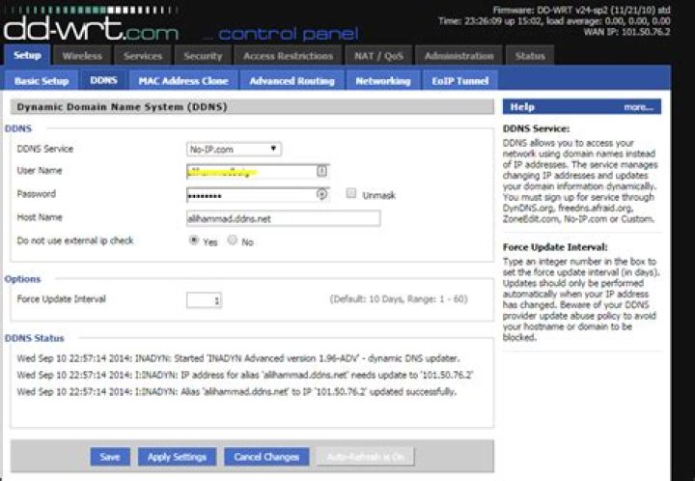Image resolution: width=695 pixels, height=481 pixels.
Task: Click the Force Update Interval stepper arrows
Action: coord(217,300)
